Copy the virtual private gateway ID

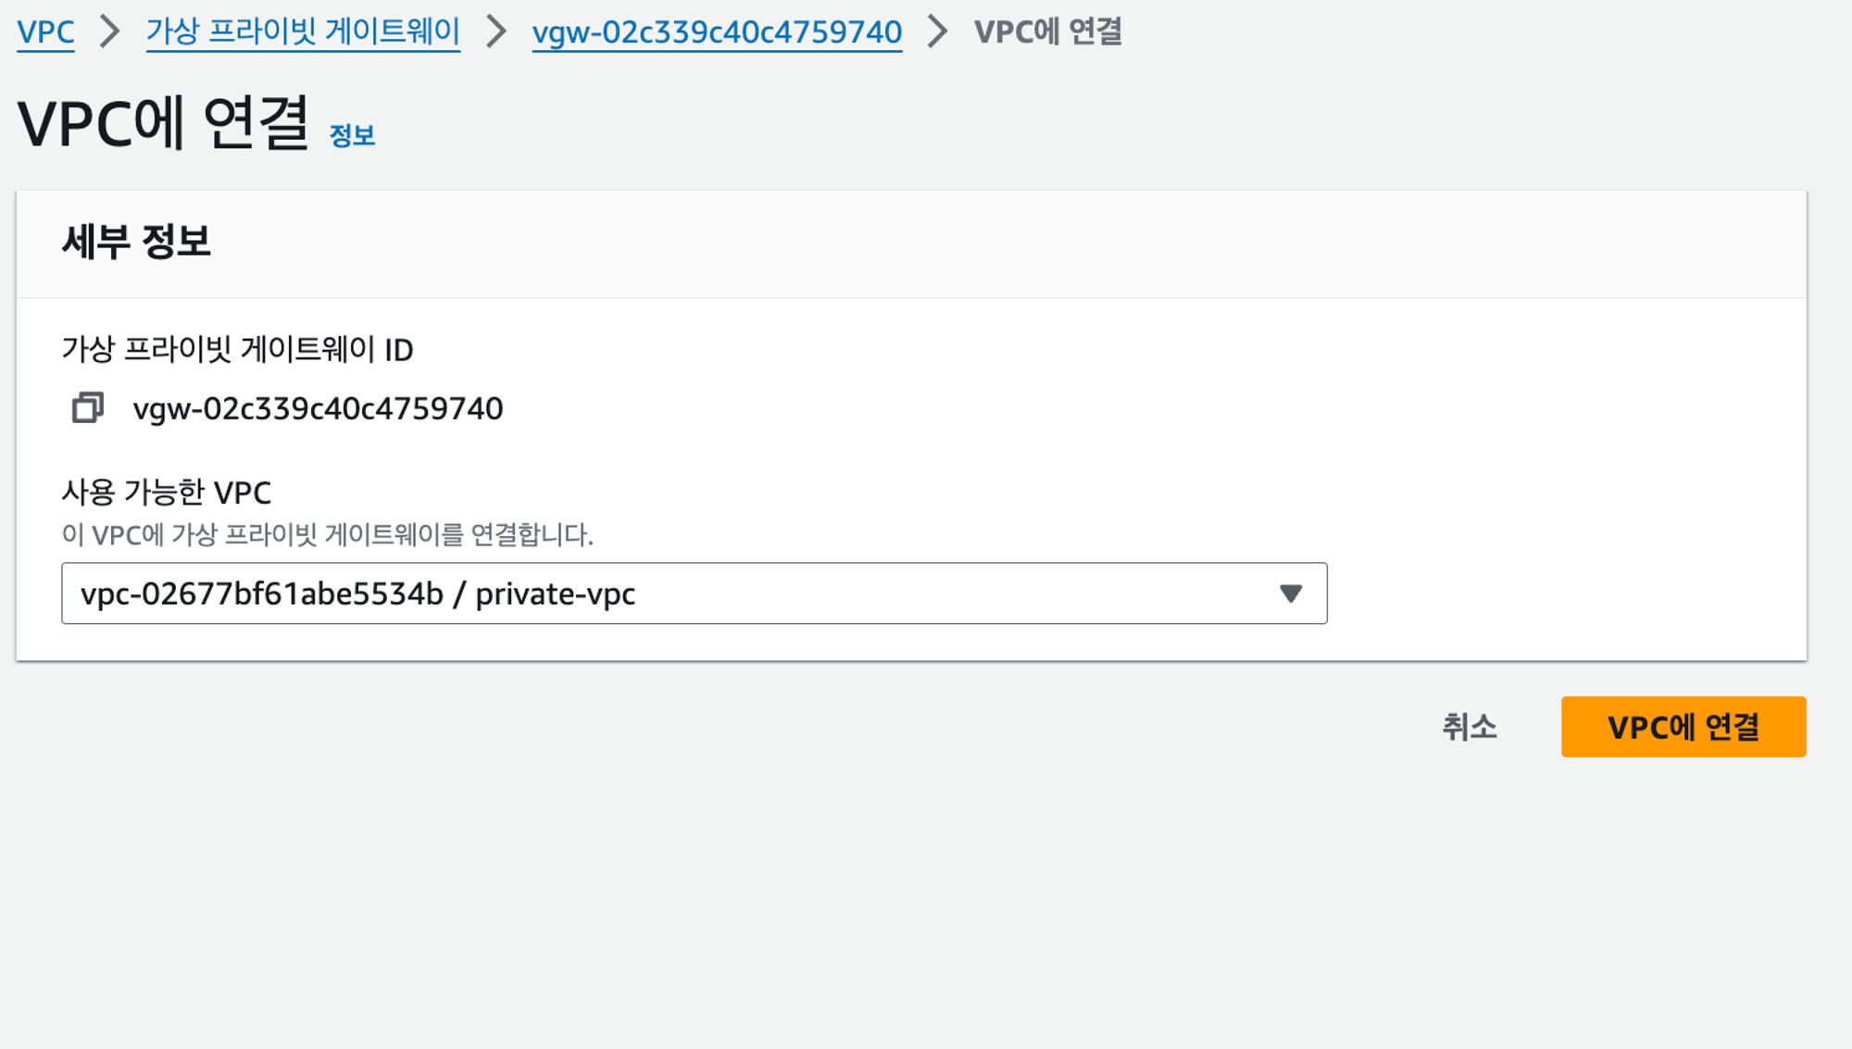coord(88,407)
